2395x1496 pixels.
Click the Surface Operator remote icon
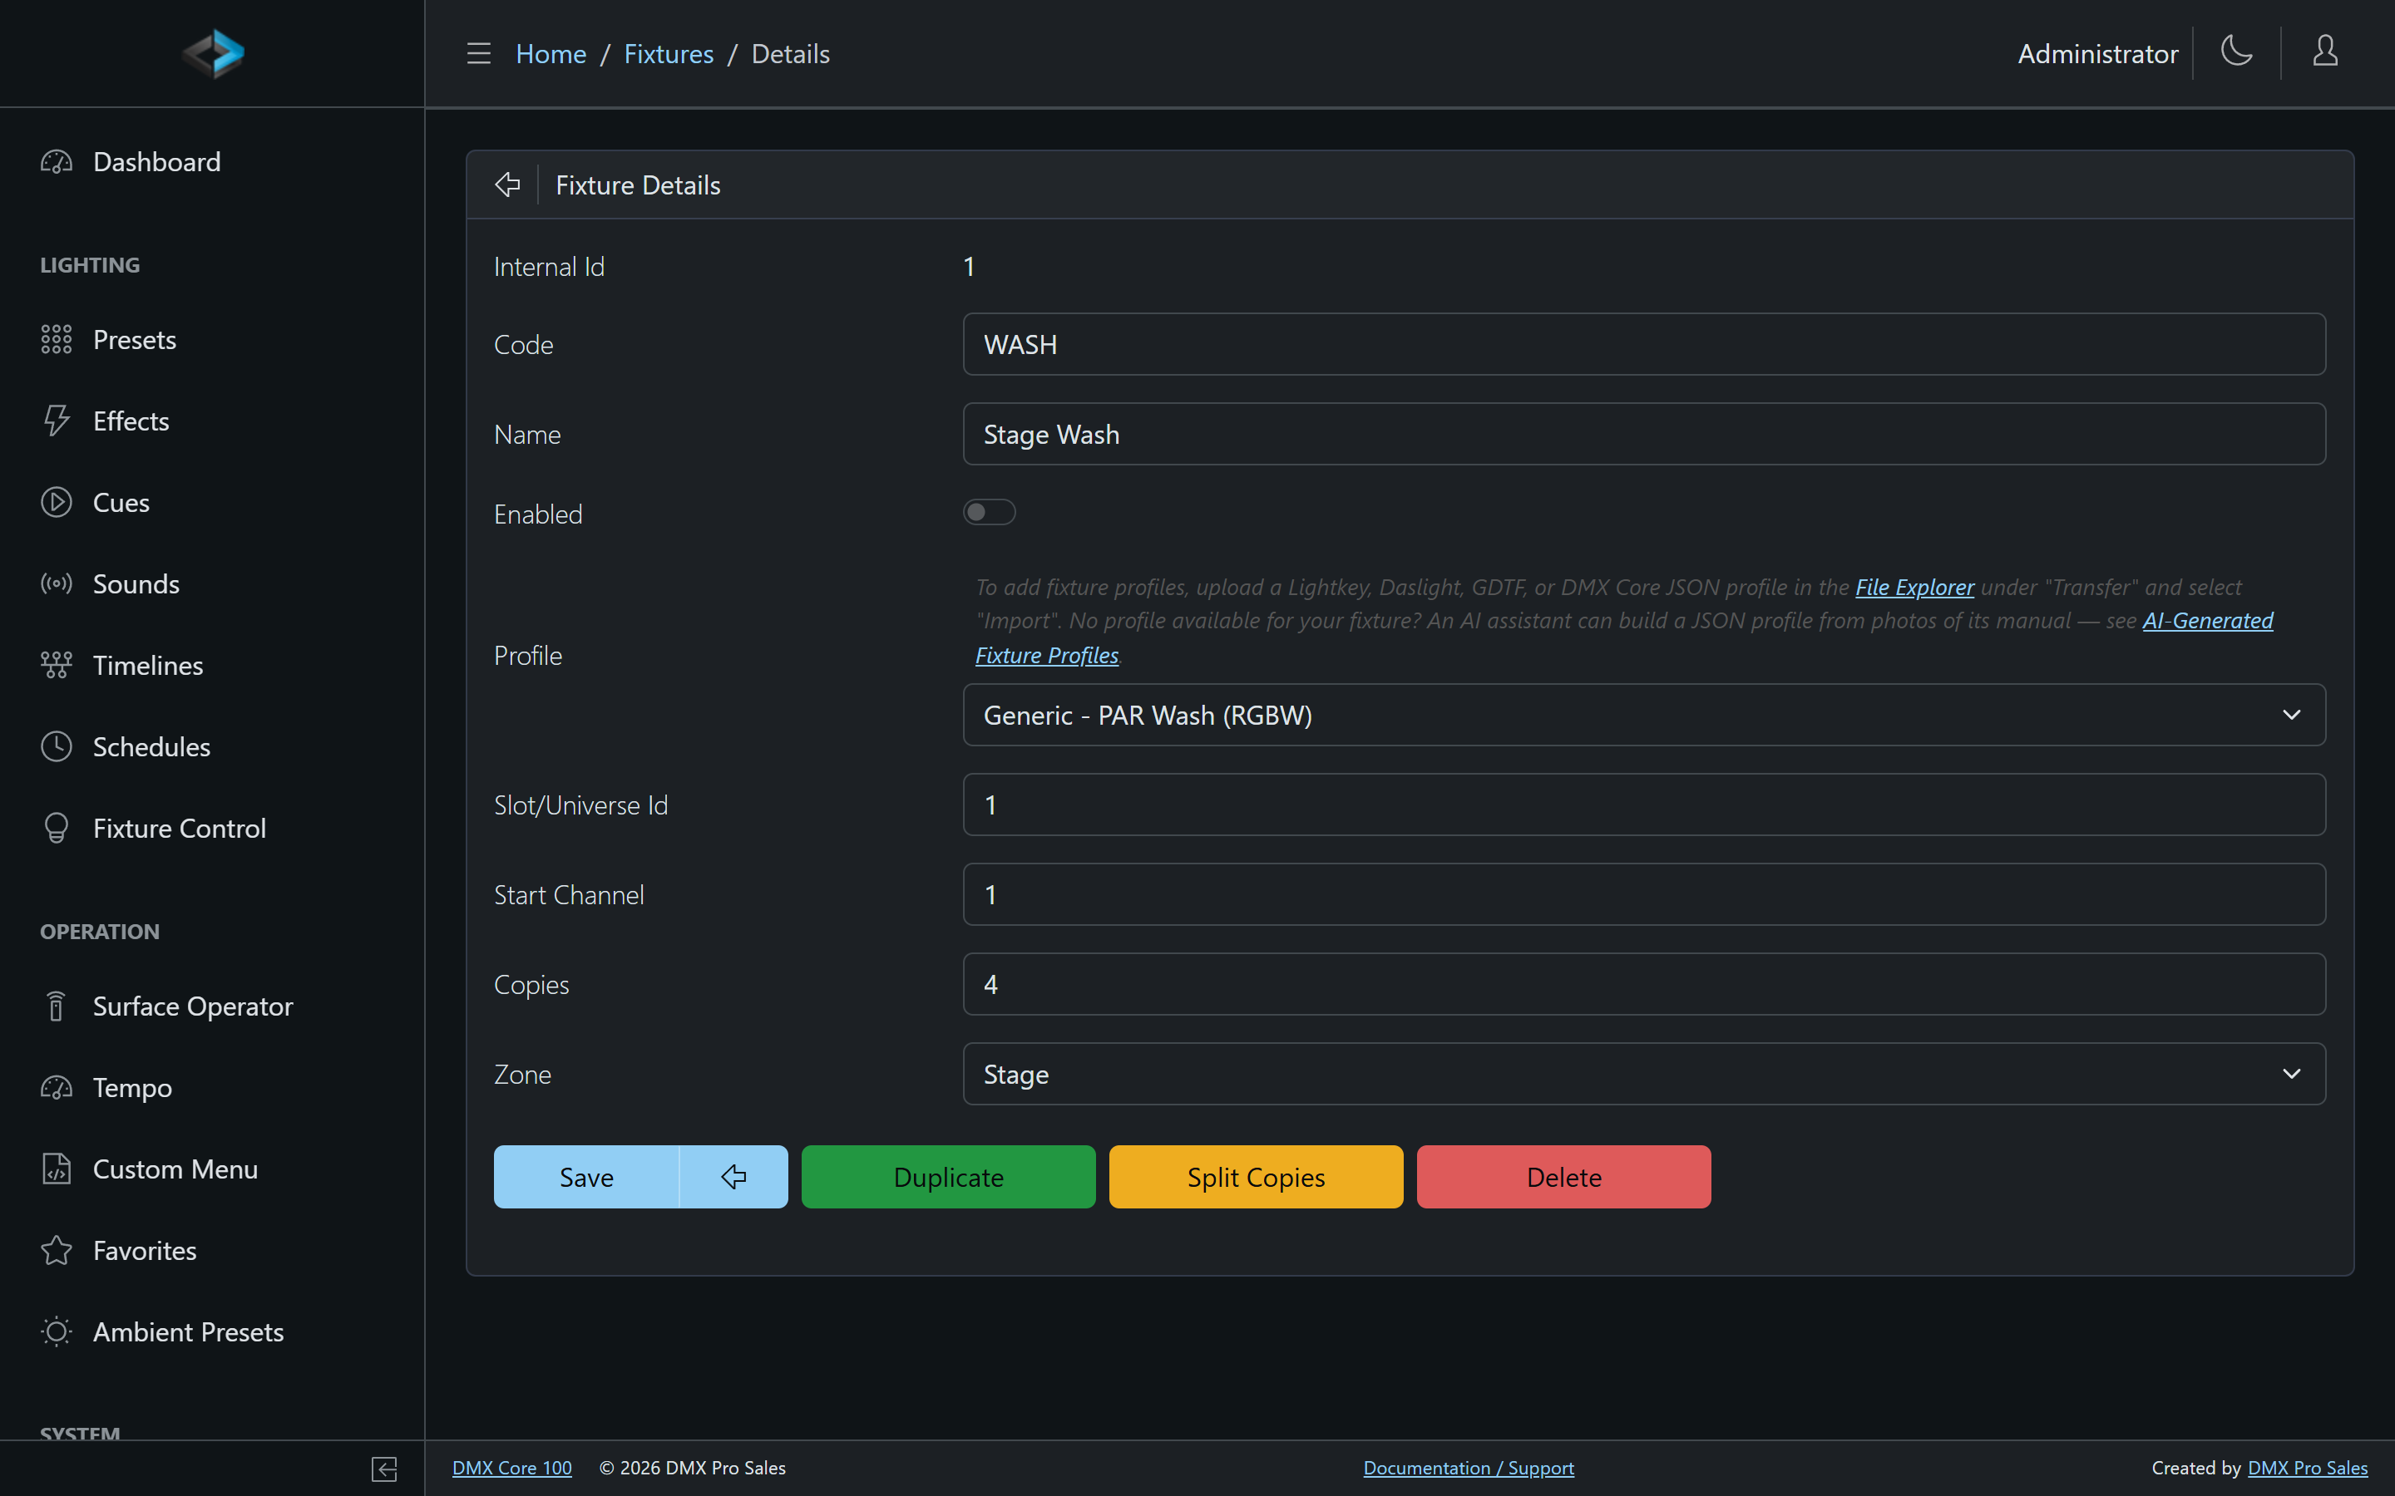point(57,1006)
